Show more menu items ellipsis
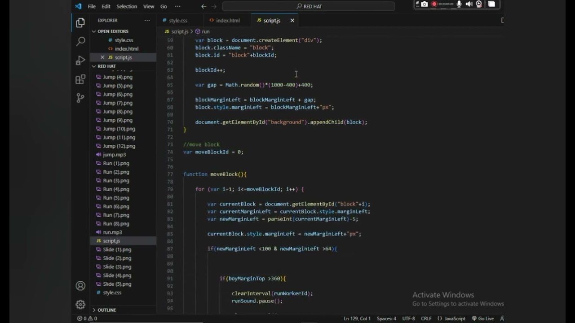 pyautogui.click(x=177, y=6)
